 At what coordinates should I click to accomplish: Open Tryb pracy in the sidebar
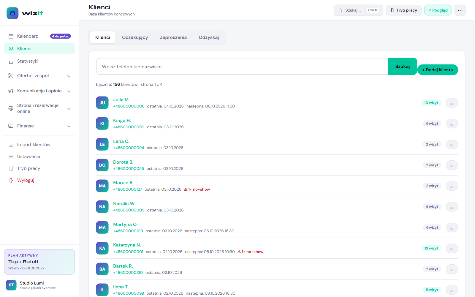[x=39, y=168]
